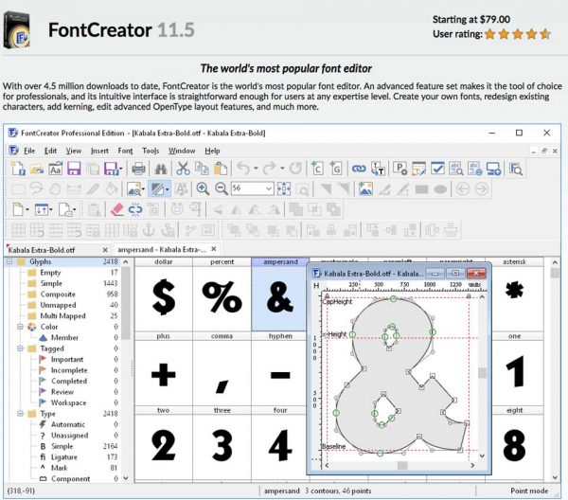
Task: Click the Undo arrow icon
Action: (x=245, y=169)
